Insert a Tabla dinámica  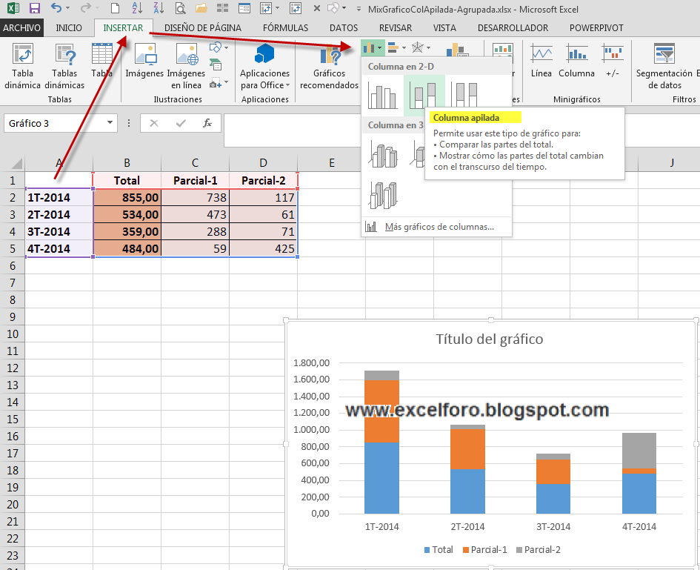click(22, 66)
